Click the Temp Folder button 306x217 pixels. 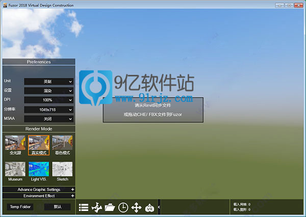20,207
